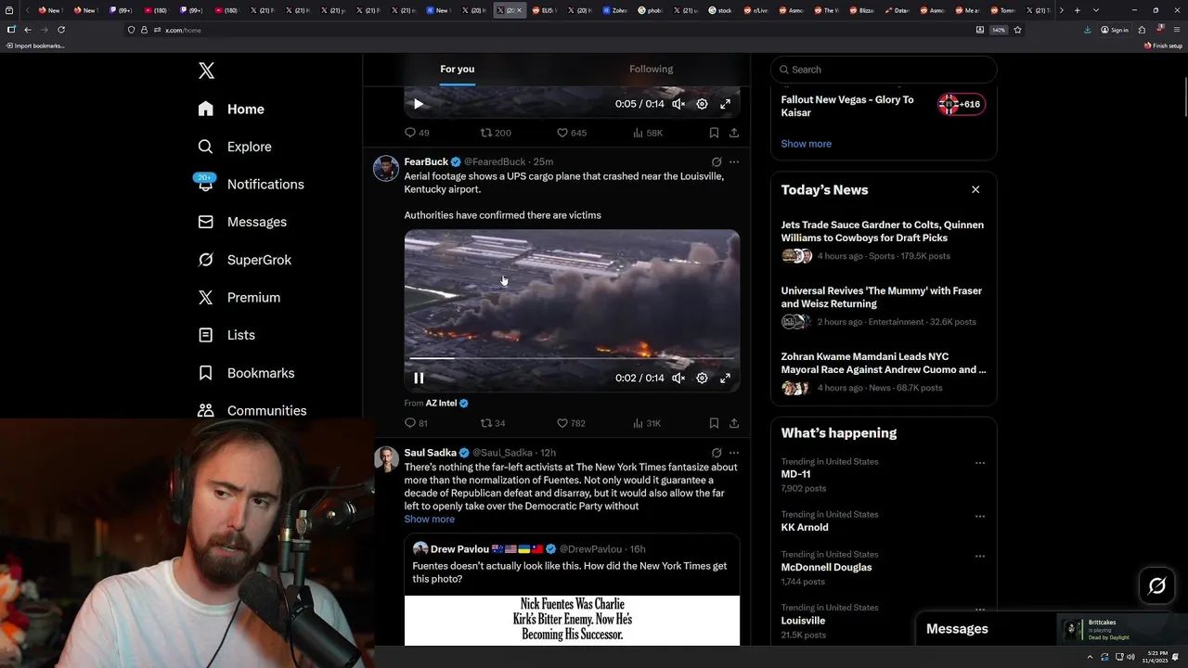Bookmark the top post with 645 likes

714,133
